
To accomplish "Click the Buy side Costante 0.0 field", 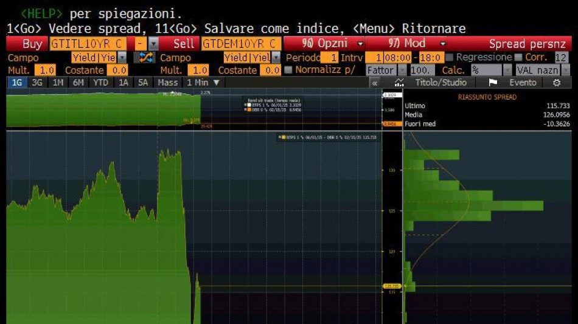I will click(117, 70).
